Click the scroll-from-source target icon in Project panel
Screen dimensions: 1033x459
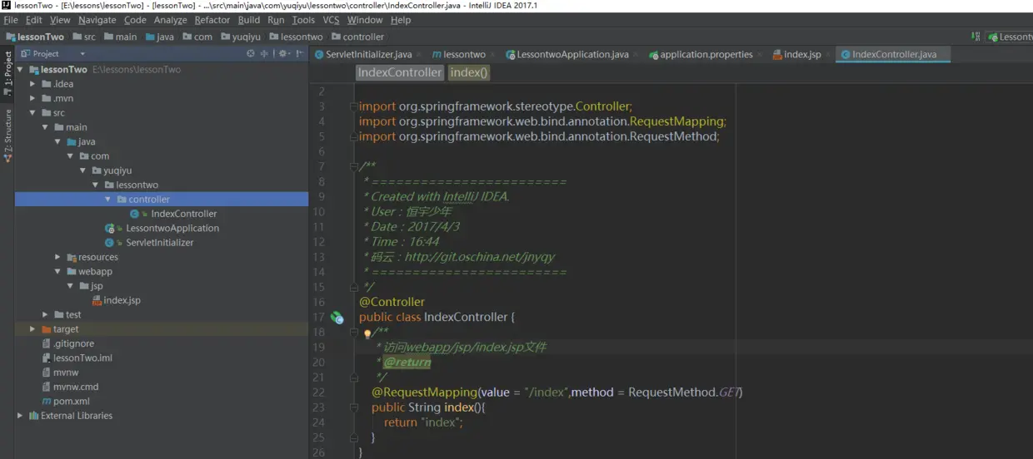pos(251,53)
